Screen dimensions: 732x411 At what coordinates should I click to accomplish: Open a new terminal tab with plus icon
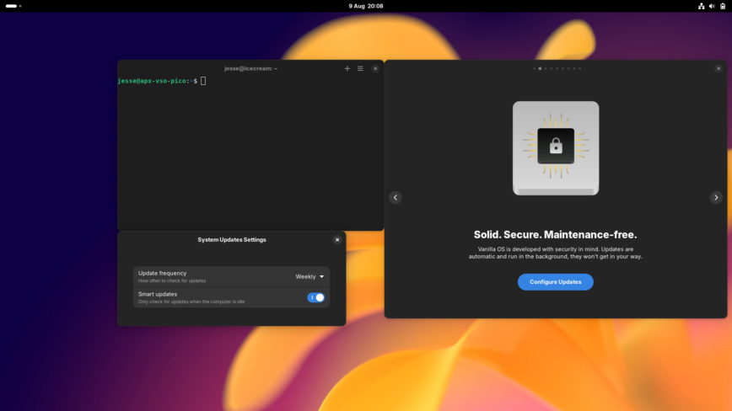347,68
